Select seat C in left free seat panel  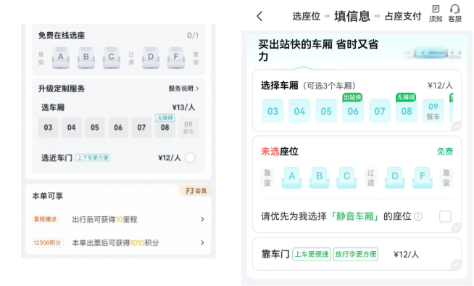111,58
